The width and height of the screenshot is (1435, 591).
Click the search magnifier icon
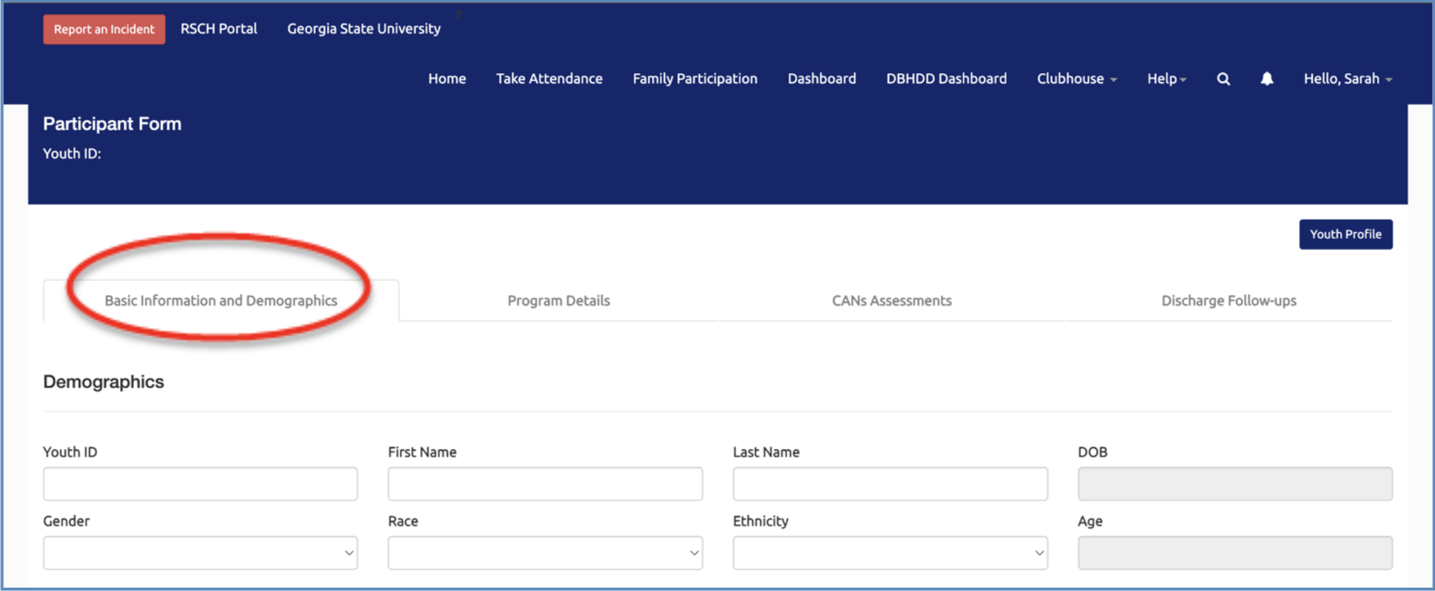1223,79
